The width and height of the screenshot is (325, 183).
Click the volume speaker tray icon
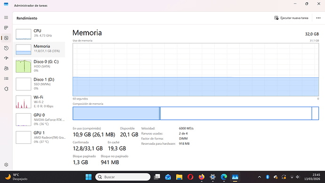tap(298, 177)
